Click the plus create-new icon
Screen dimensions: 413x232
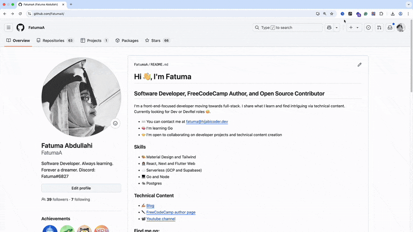(351, 27)
